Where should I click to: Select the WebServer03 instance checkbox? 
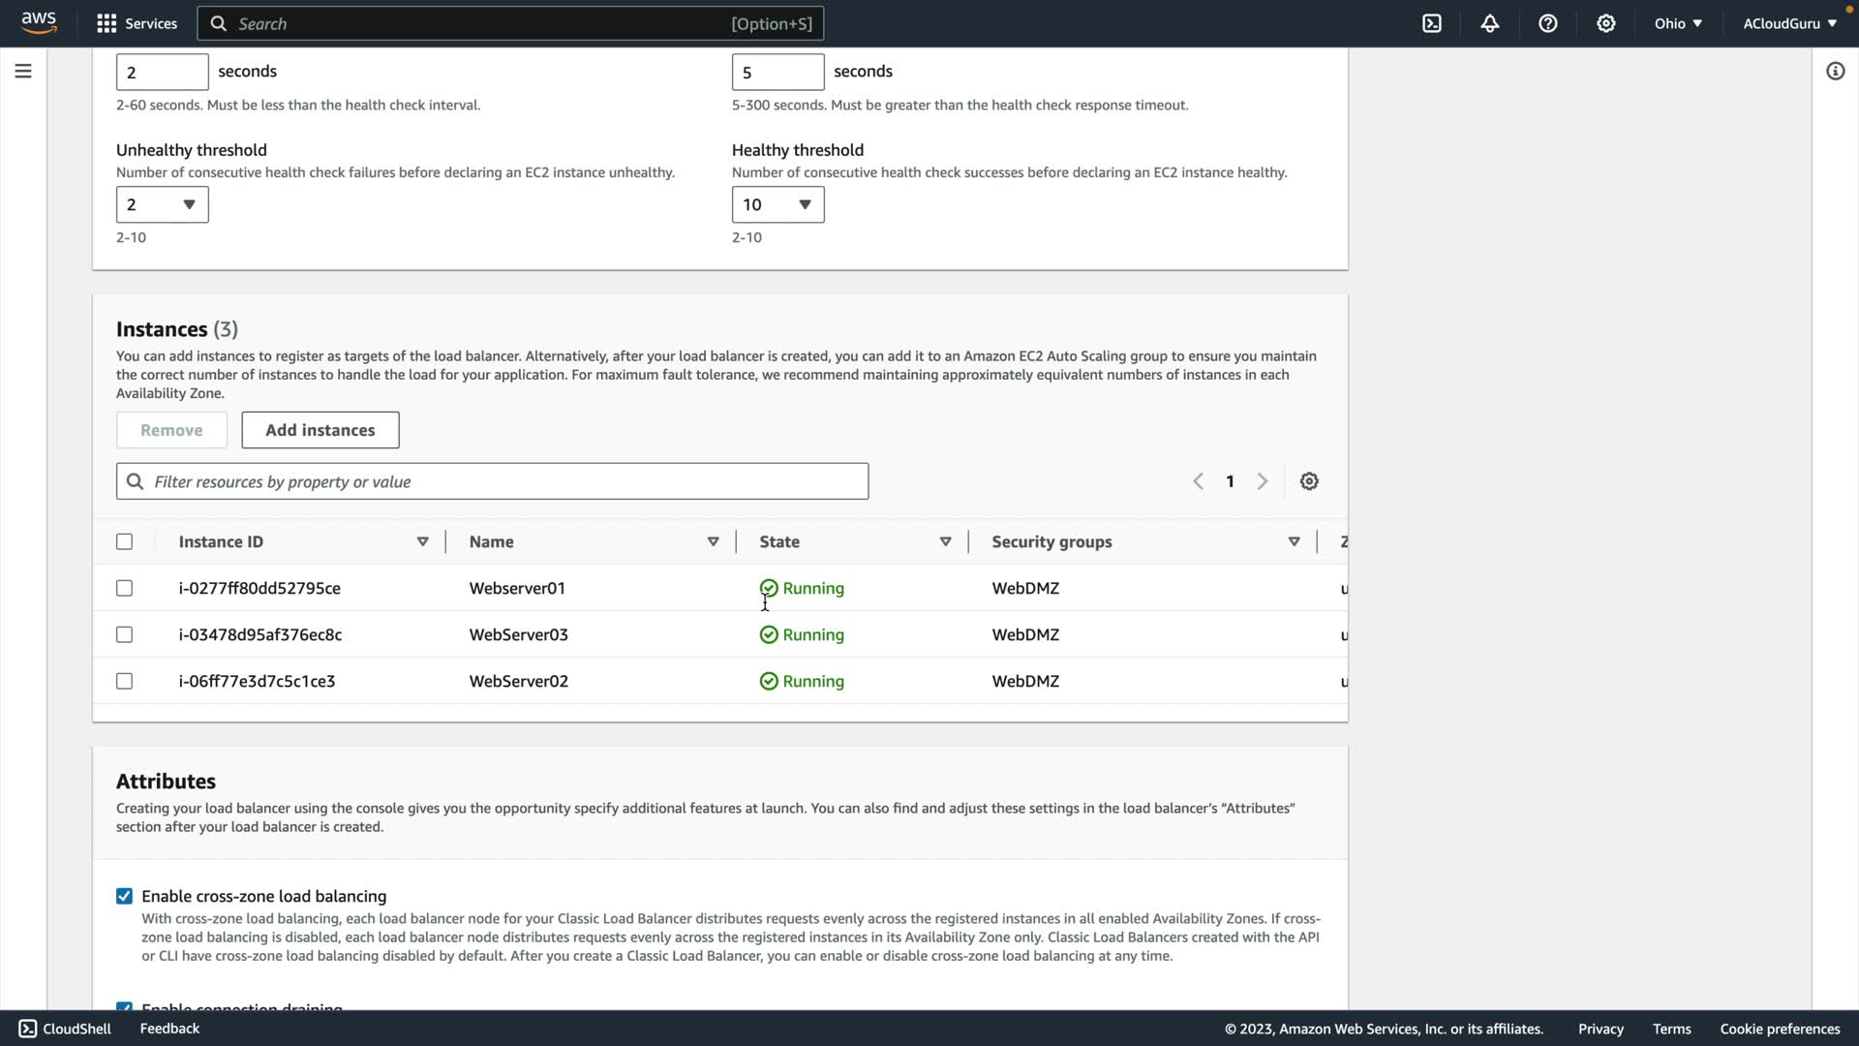click(124, 634)
